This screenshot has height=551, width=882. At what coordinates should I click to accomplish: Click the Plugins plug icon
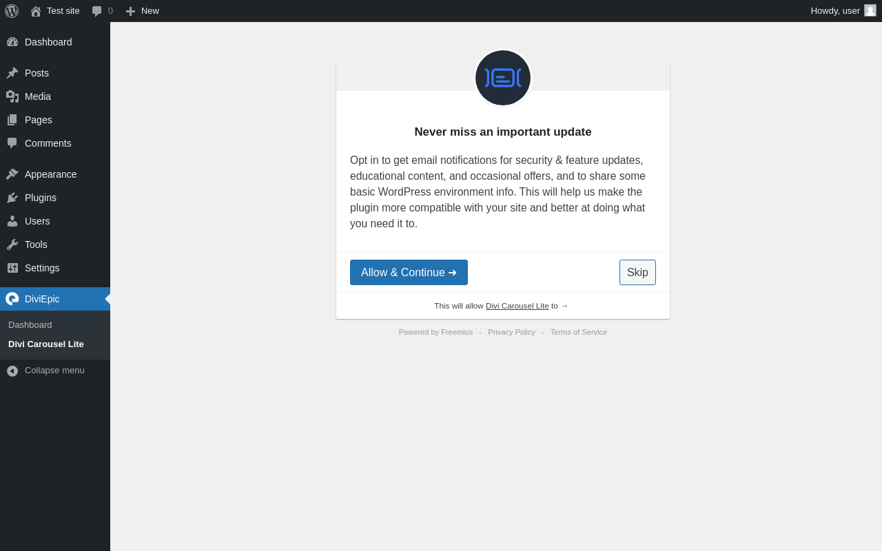pyautogui.click(x=12, y=198)
